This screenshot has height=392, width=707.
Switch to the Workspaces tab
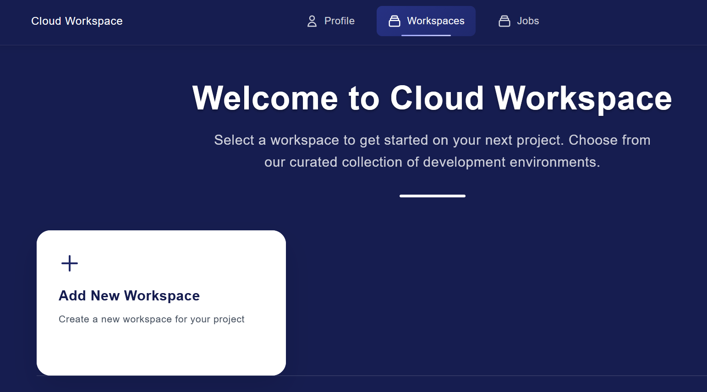tap(426, 21)
